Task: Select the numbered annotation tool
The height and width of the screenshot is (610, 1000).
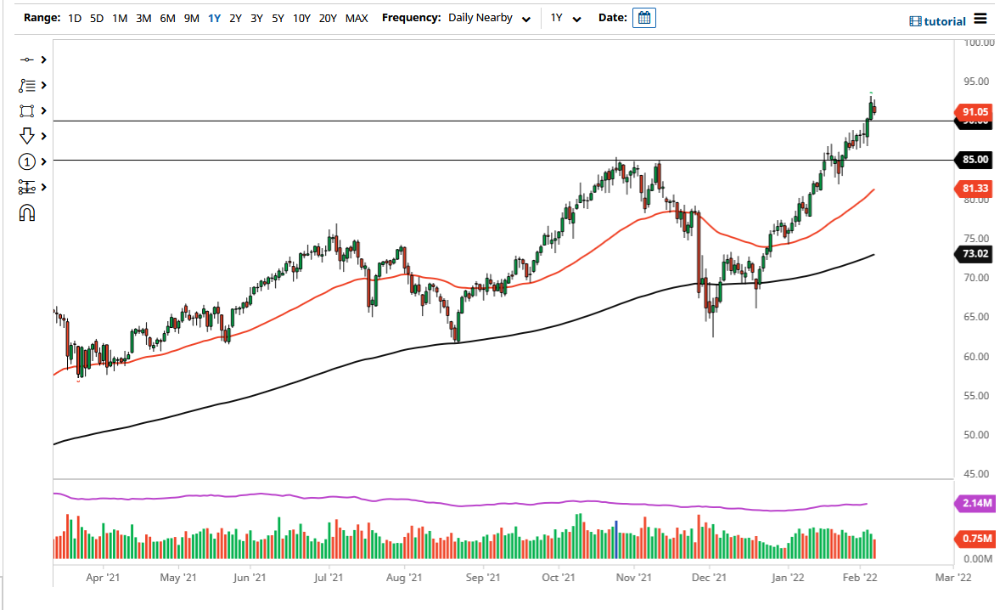Action: point(26,161)
